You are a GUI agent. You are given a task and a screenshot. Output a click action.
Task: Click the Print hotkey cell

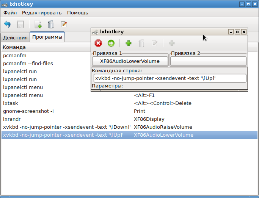pos(140,111)
